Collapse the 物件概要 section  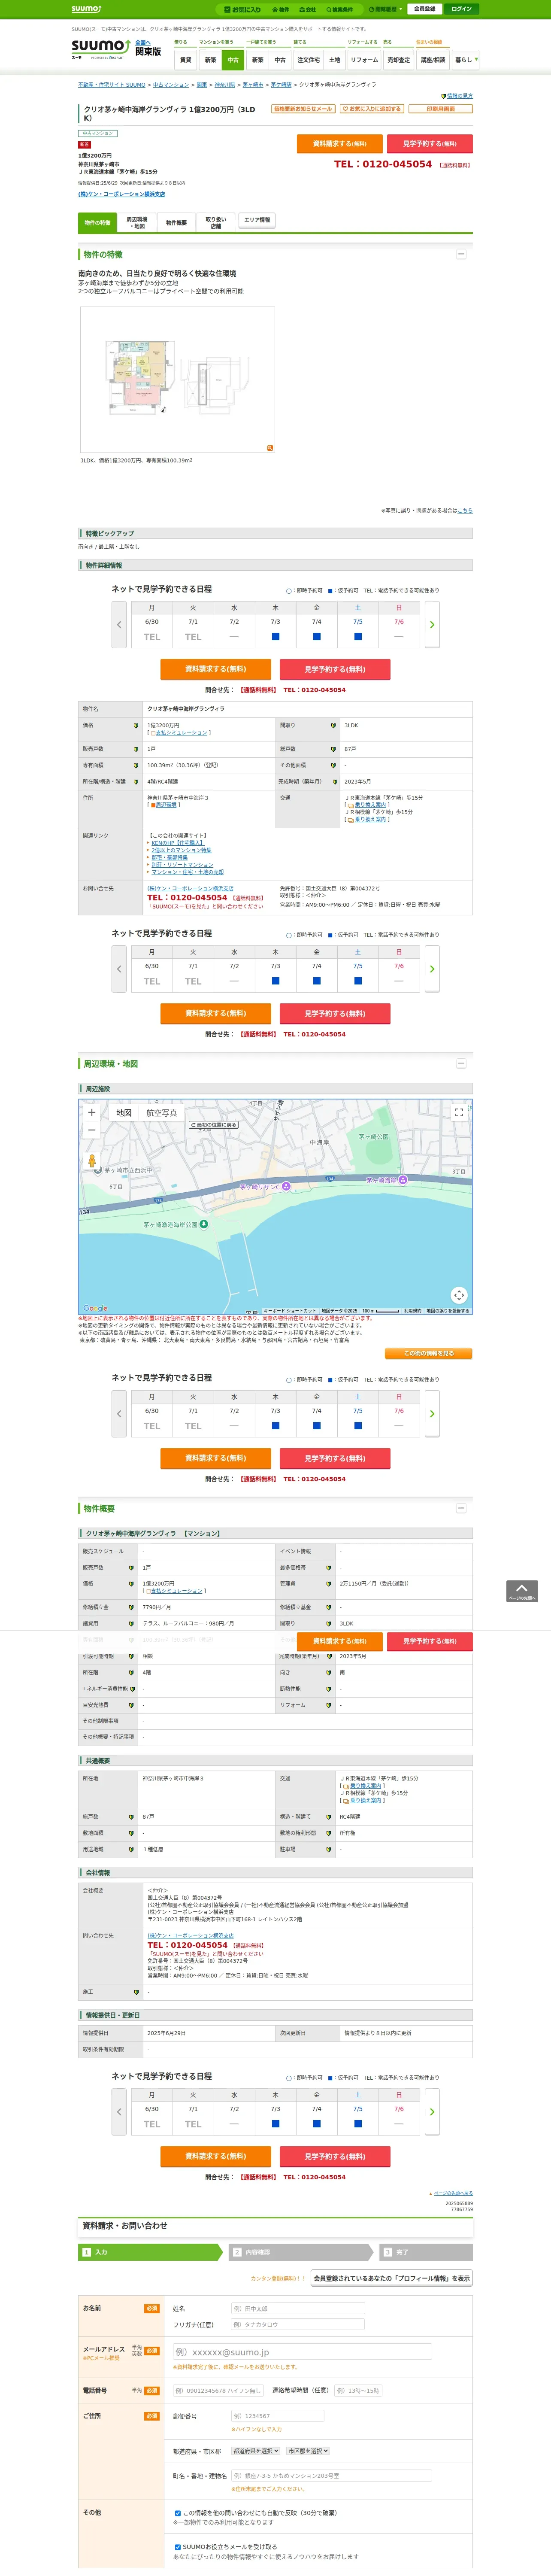pos(460,1507)
